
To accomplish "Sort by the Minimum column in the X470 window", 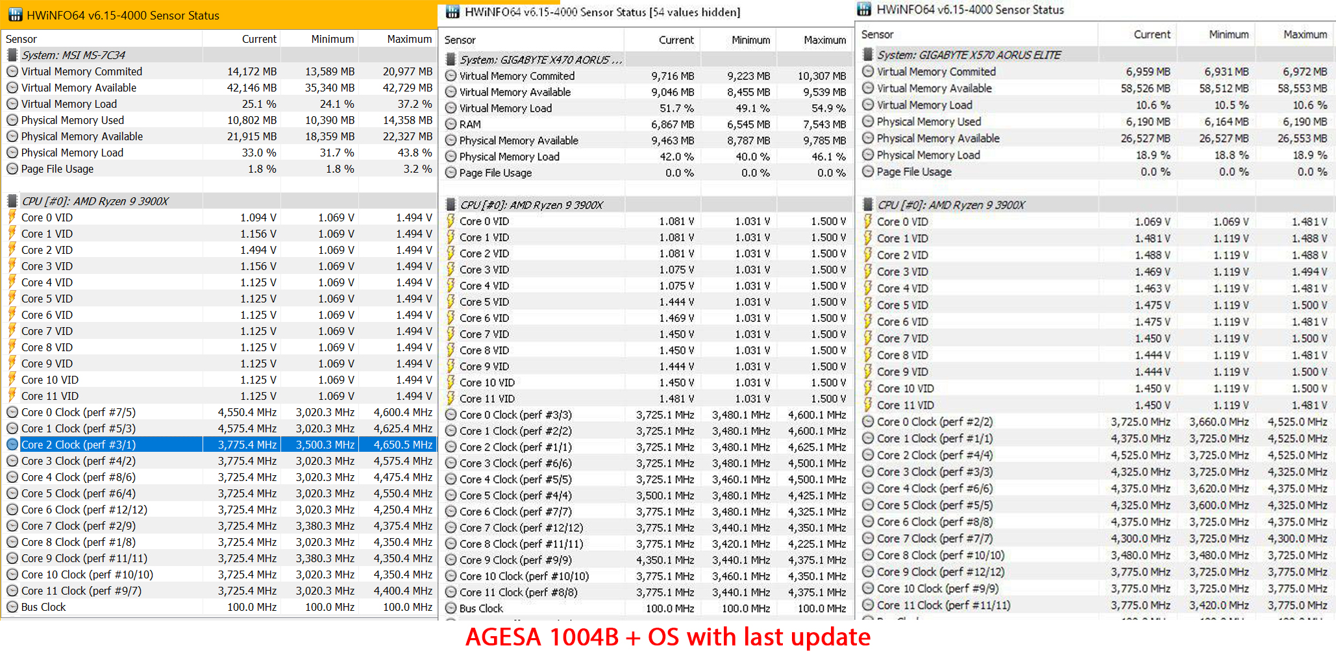I will pos(738,40).
